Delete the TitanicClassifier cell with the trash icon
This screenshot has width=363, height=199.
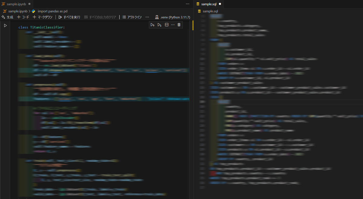[x=179, y=25]
